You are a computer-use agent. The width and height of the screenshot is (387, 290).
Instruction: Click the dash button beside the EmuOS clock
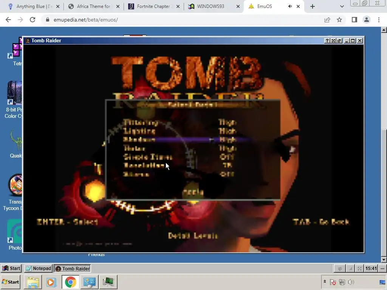(x=382, y=268)
